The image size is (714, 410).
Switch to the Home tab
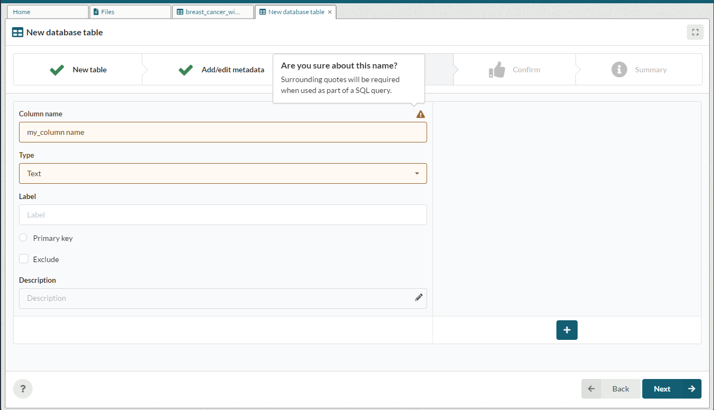47,12
